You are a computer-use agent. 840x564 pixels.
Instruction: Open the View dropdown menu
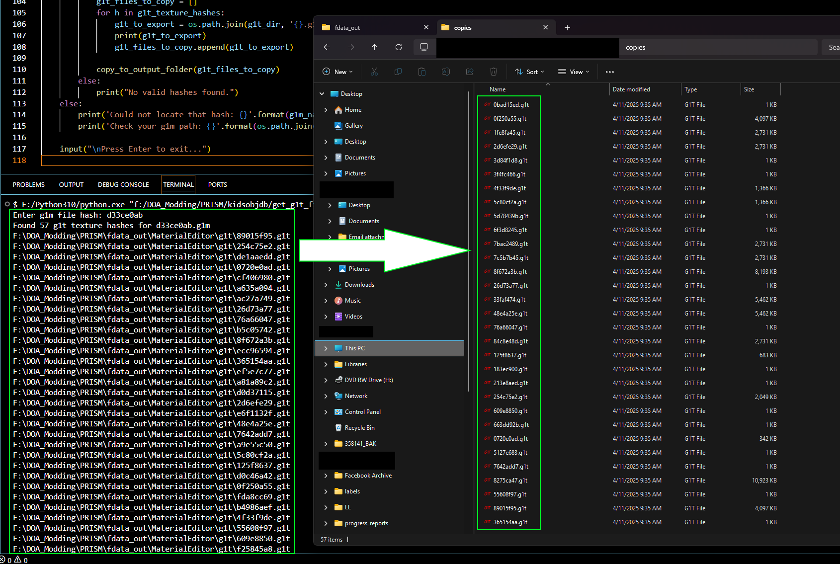click(574, 72)
